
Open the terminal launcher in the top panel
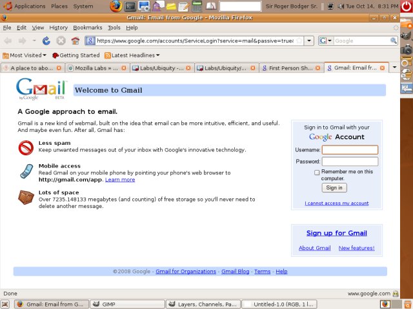[x=130, y=6]
